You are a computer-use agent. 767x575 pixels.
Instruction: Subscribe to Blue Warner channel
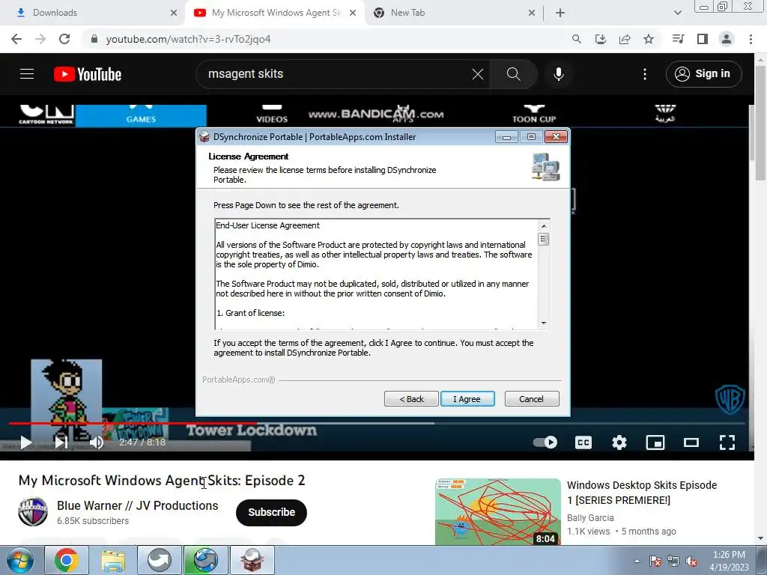(271, 512)
